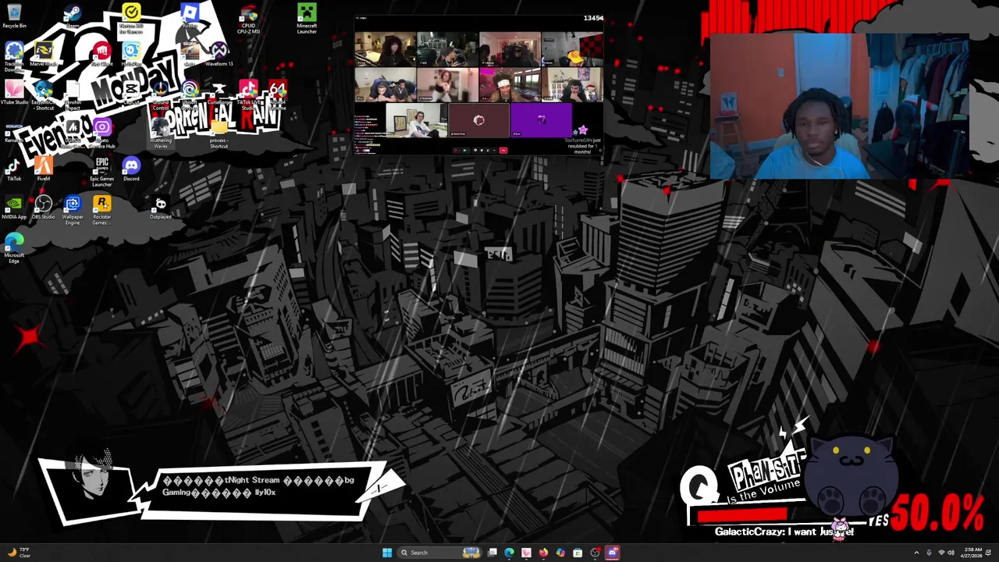Viewport: 999px width, 562px height.
Task: Select the Norton 360 for Gamers shortcut
Action: 130,19
